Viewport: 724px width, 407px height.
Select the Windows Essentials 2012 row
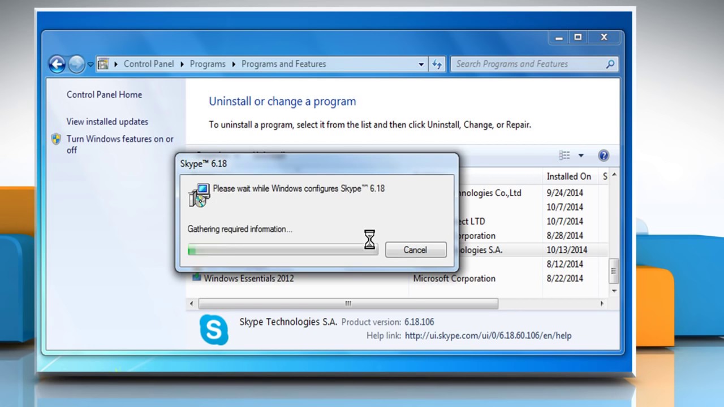coord(398,278)
